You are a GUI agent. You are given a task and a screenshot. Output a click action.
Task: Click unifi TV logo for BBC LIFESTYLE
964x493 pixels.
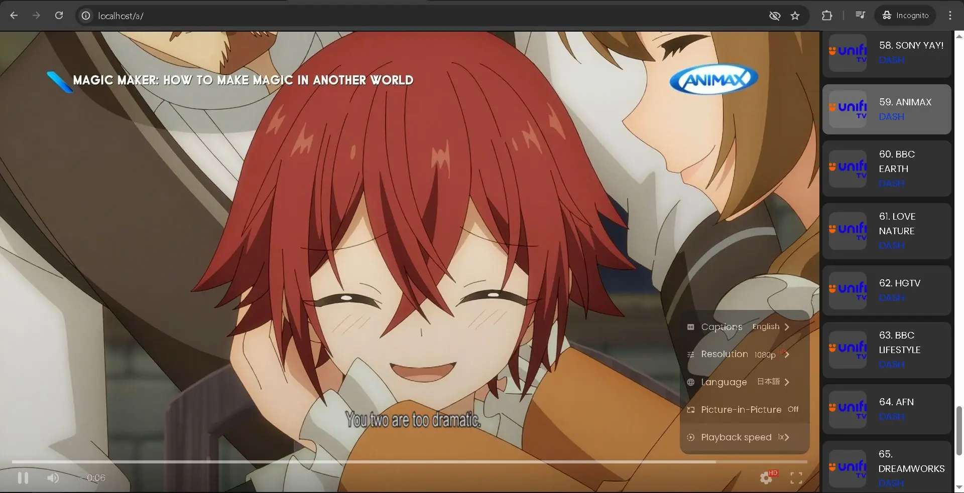click(x=848, y=350)
